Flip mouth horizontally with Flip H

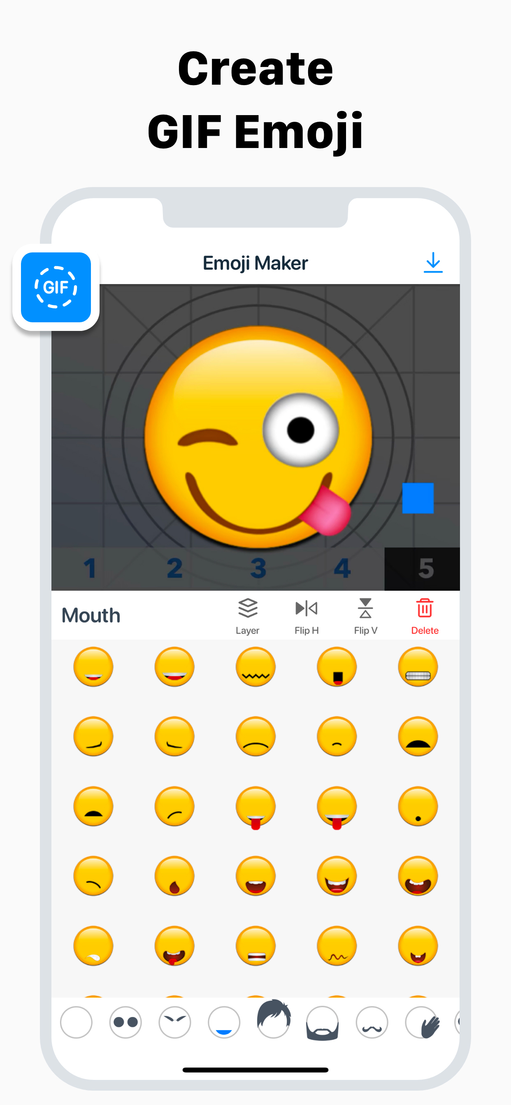[x=307, y=616]
